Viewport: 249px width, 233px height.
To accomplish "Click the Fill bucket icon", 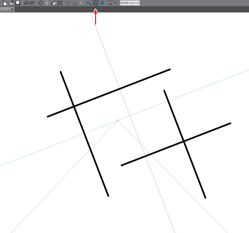I will (x=53, y=3).
